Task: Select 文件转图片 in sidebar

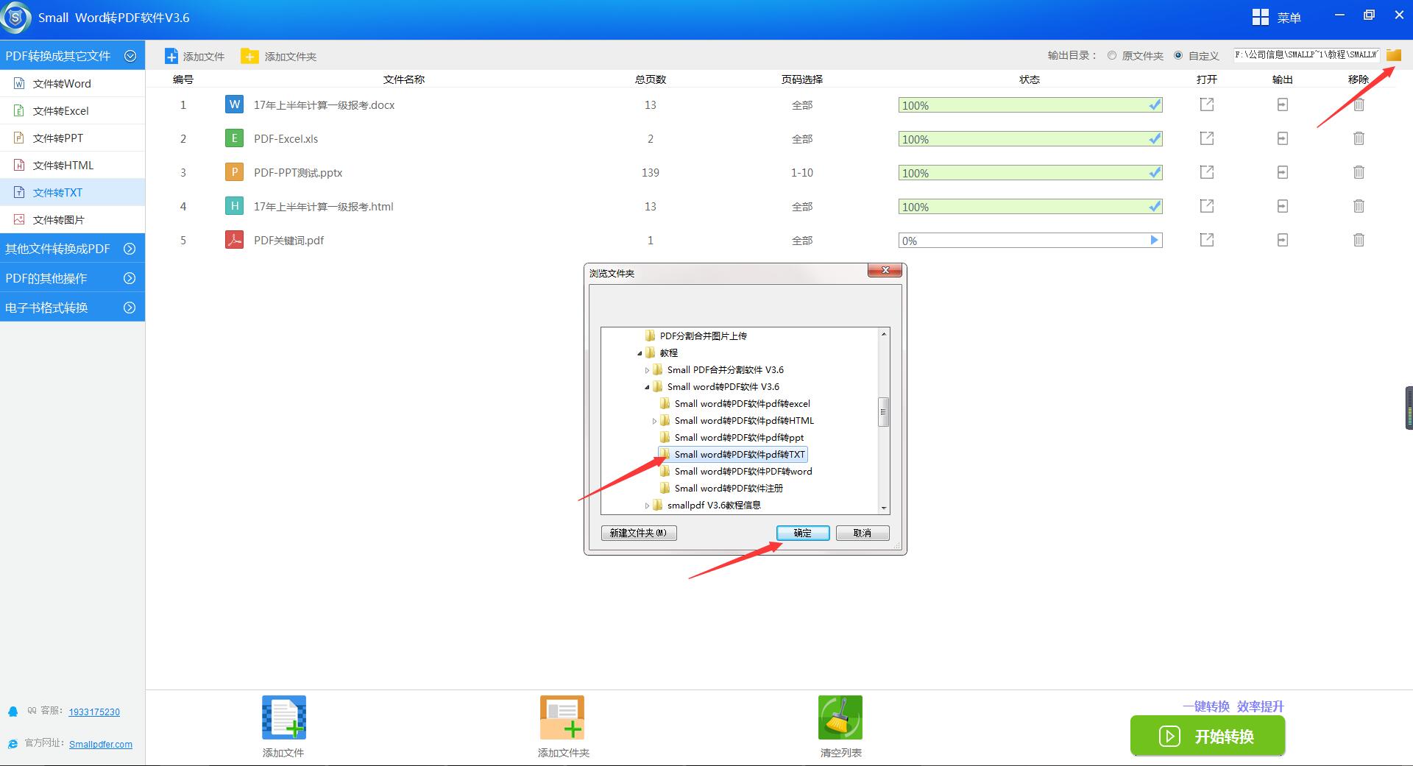Action: [72, 219]
